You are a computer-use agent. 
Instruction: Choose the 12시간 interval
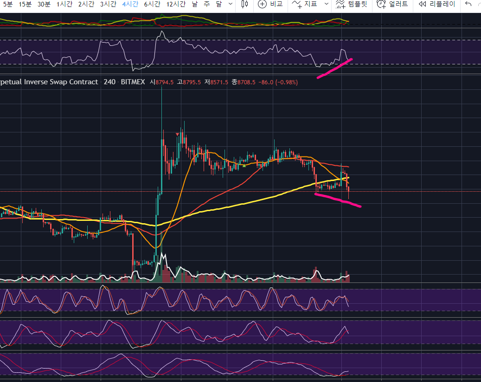[x=176, y=4]
